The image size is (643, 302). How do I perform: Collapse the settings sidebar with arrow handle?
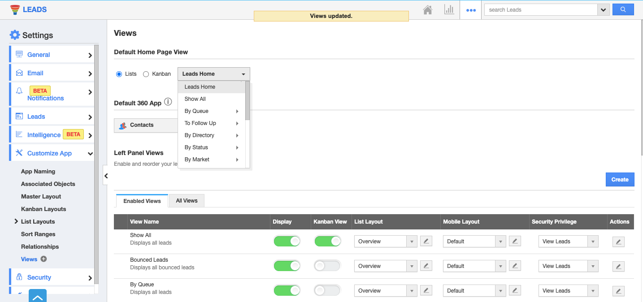[x=106, y=176]
